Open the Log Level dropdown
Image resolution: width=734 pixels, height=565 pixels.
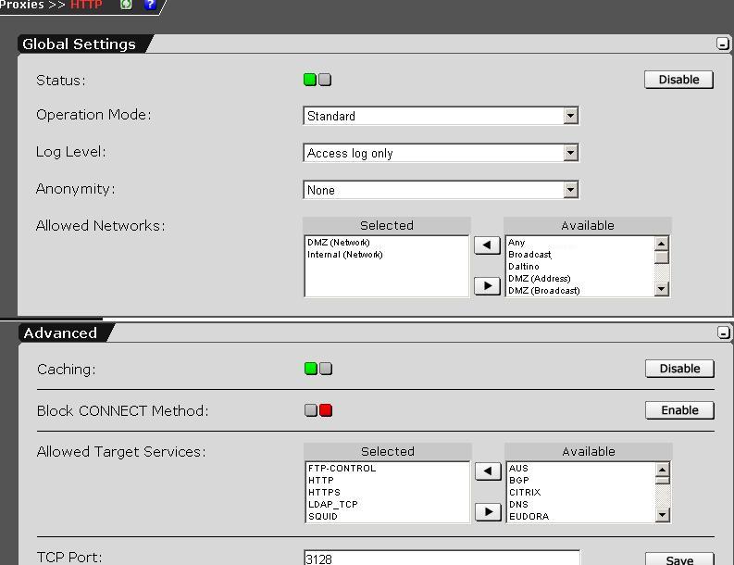tap(570, 153)
